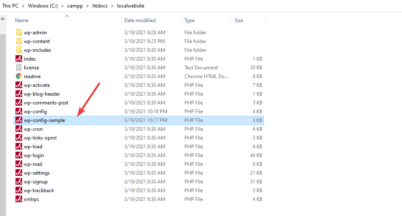
Task: Select the wp-mail file name
Action: pos(33,164)
